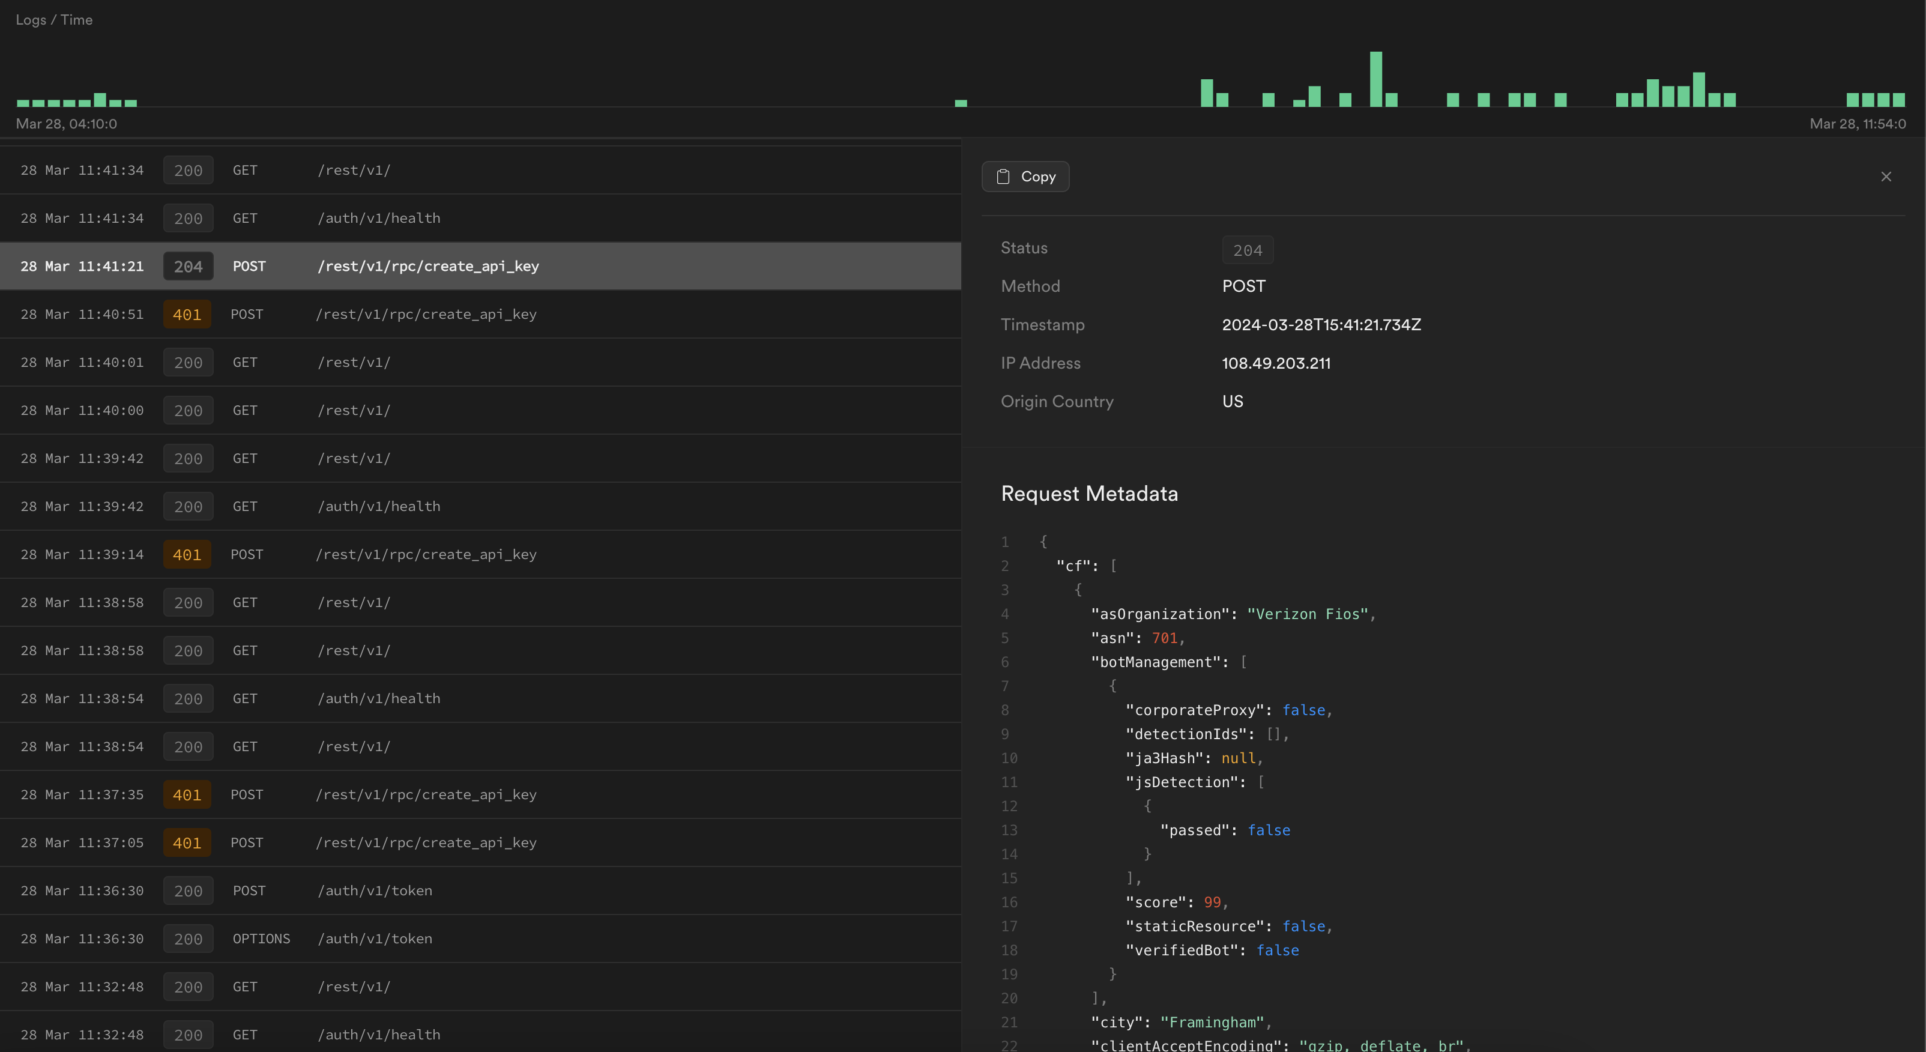
Task: Click the "Verizon Fios" value in metadata
Action: (x=1307, y=614)
